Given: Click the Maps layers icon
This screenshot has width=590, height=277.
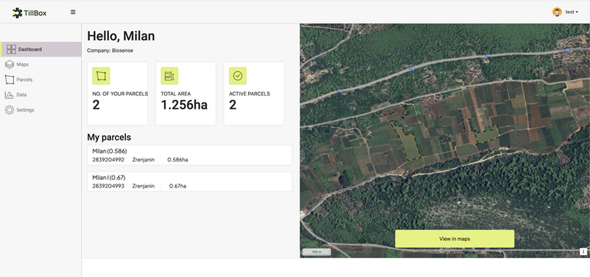Looking at the screenshot, I should pyautogui.click(x=9, y=65).
